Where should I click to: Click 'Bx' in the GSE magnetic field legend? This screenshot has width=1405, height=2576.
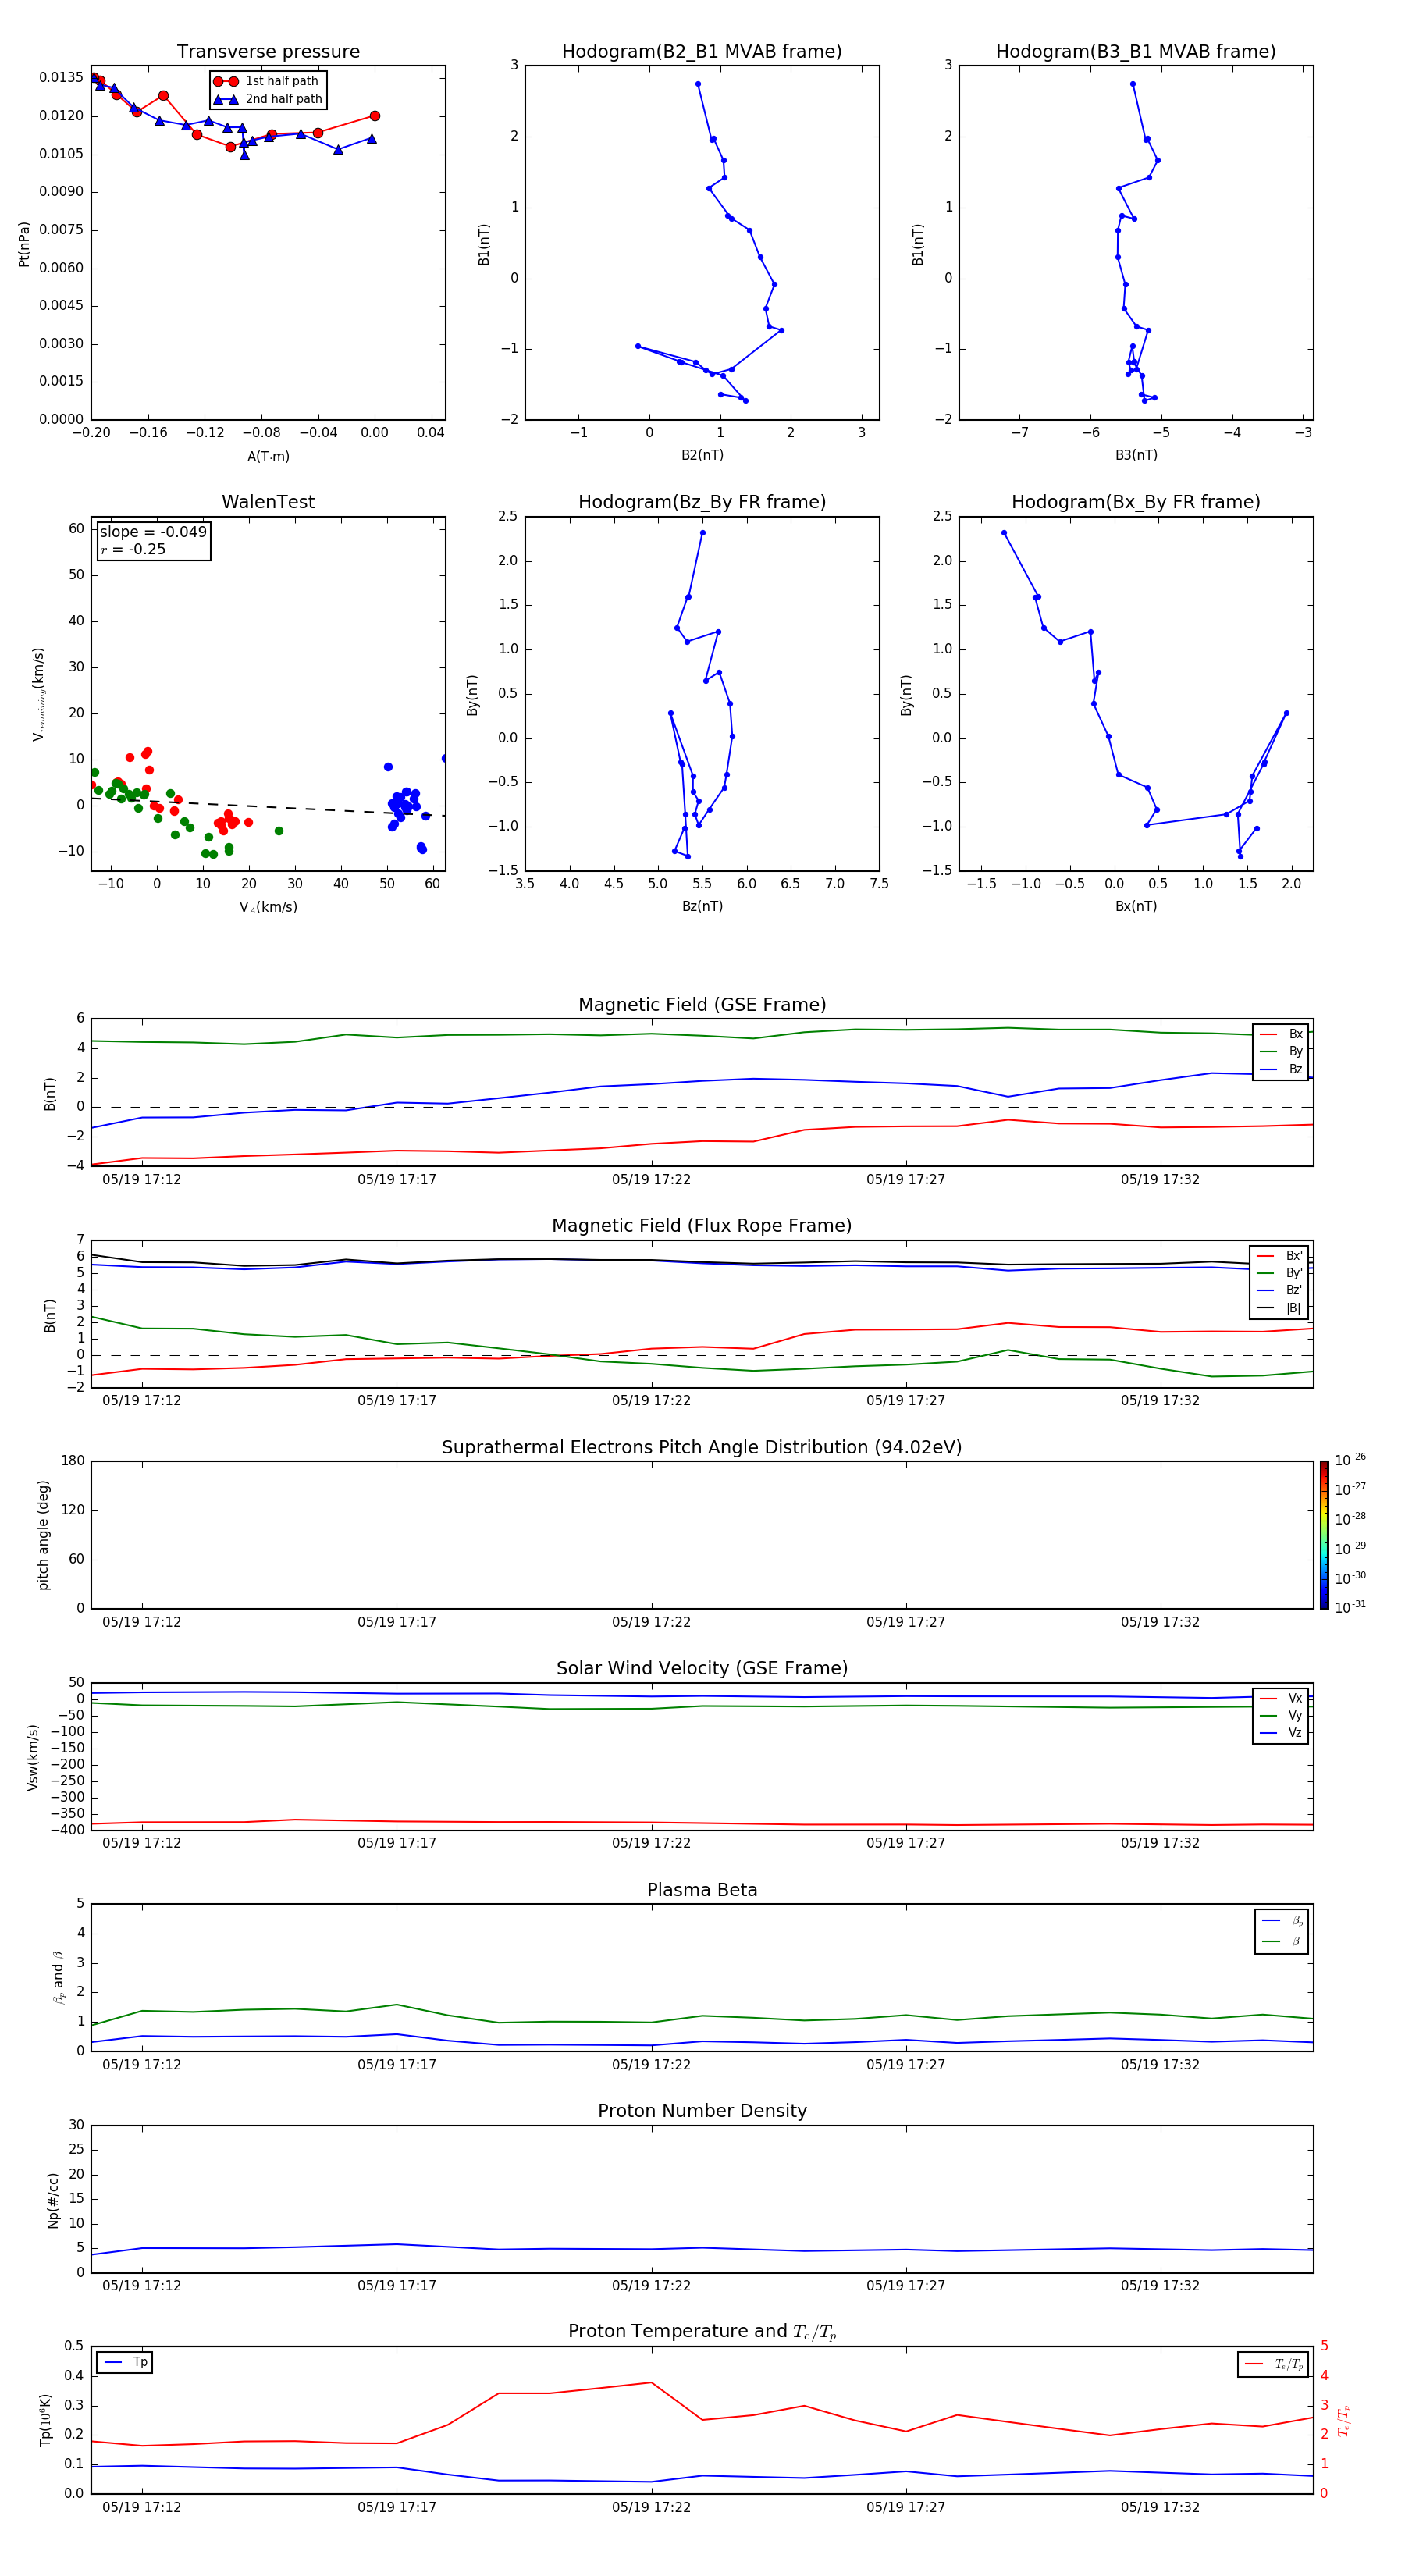point(1295,1034)
